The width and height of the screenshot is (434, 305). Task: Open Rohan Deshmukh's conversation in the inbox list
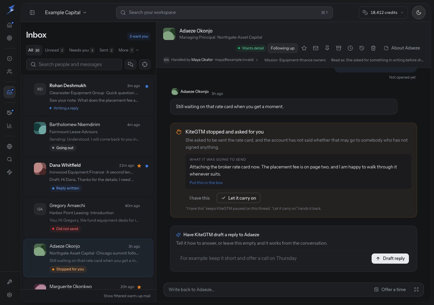tap(88, 97)
